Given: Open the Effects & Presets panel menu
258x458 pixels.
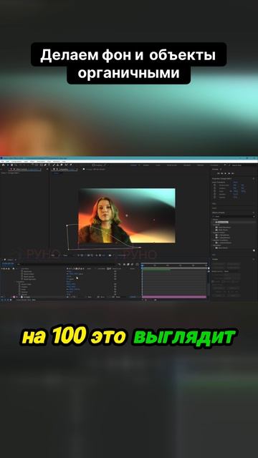Looking at the screenshot, I should pyautogui.click(x=253, y=213).
